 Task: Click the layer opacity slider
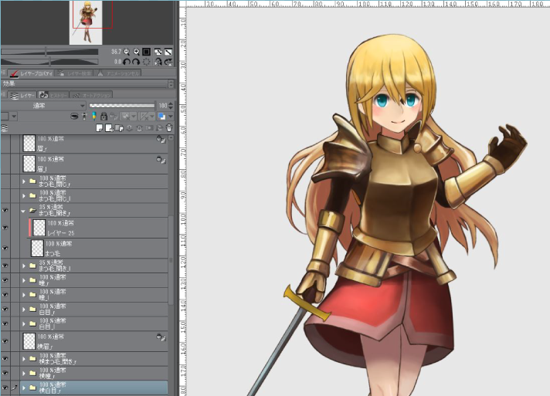pyautogui.click(x=122, y=106)
